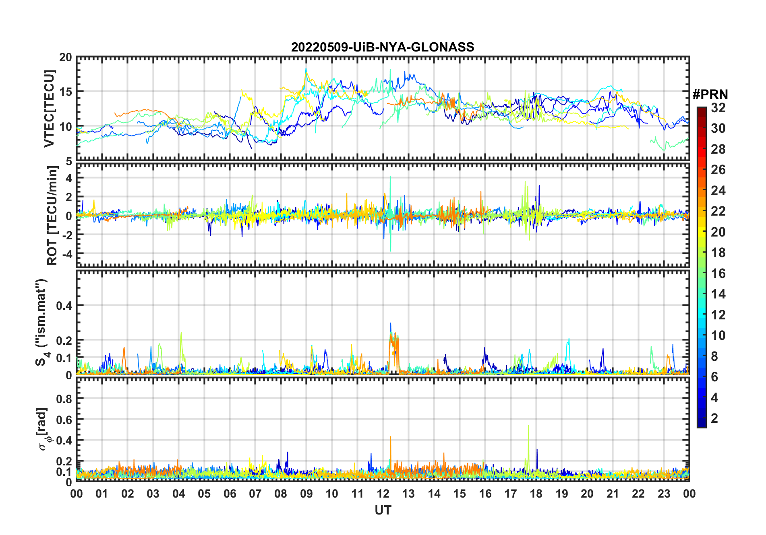The width and height of the screenshot is (766, 535).
Task: Click UT axis tick label 07
Action: click(x=255, y=494)
